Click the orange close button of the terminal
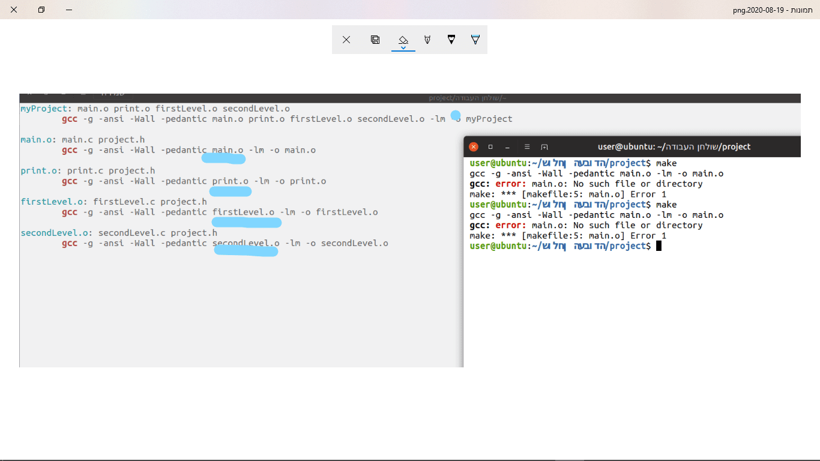Screen dimensions: 820x461 (x=474, y=146)
